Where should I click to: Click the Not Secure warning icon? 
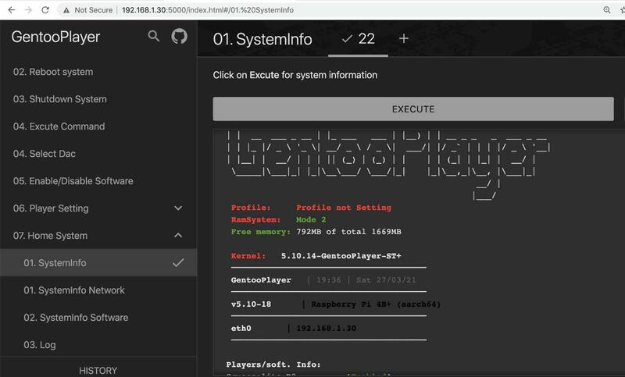point(67,10)
